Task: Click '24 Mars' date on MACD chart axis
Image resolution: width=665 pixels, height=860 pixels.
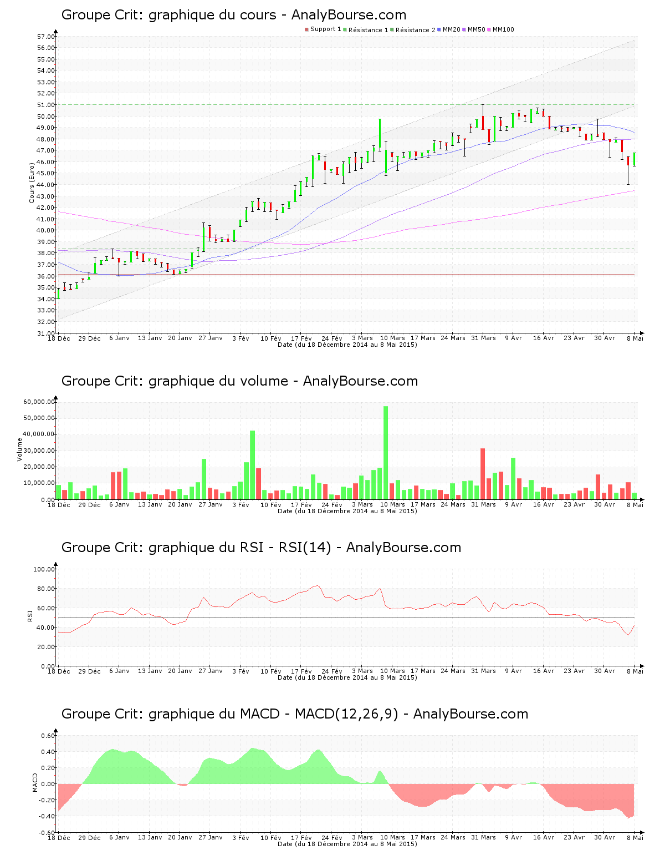Action: pos(453,837)
